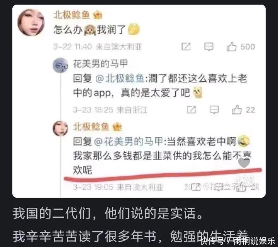Open top username 北极鲶鱼's profile
Image resolution: width=278 pixels, height=247 pixels.
71,15
